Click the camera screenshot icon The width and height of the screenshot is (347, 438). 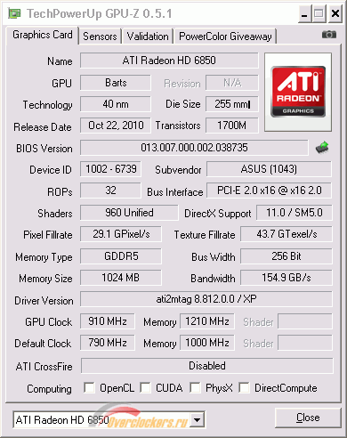[x=329, y=35]
